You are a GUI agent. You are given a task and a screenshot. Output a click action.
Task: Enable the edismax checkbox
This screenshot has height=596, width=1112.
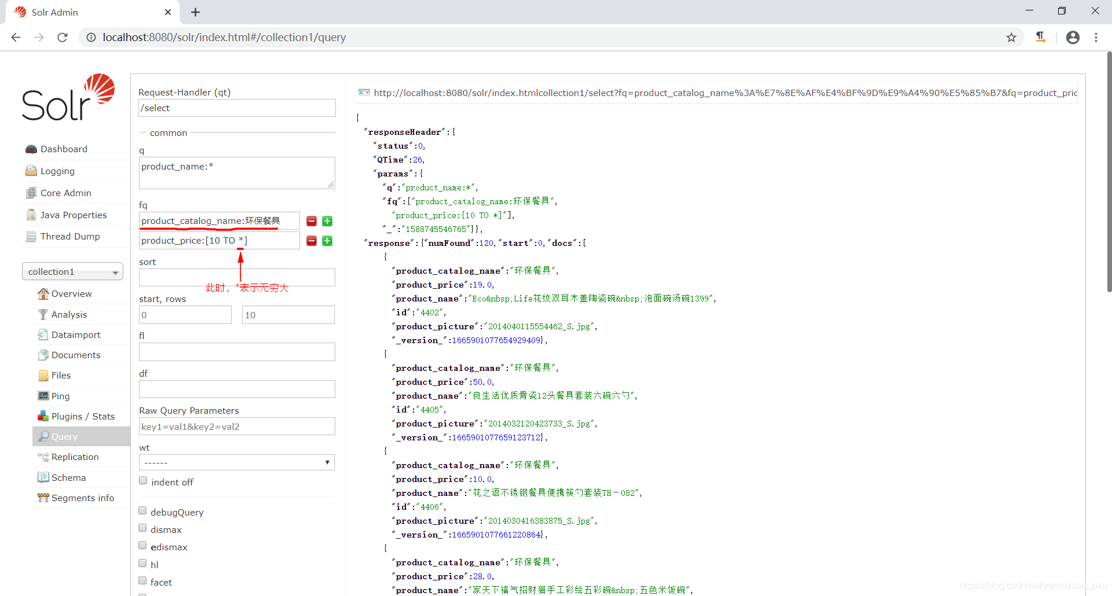point(142,545)
